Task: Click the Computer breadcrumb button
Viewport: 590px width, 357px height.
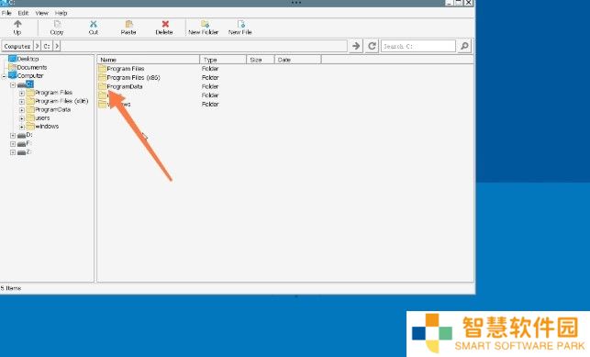Action: 17,46
